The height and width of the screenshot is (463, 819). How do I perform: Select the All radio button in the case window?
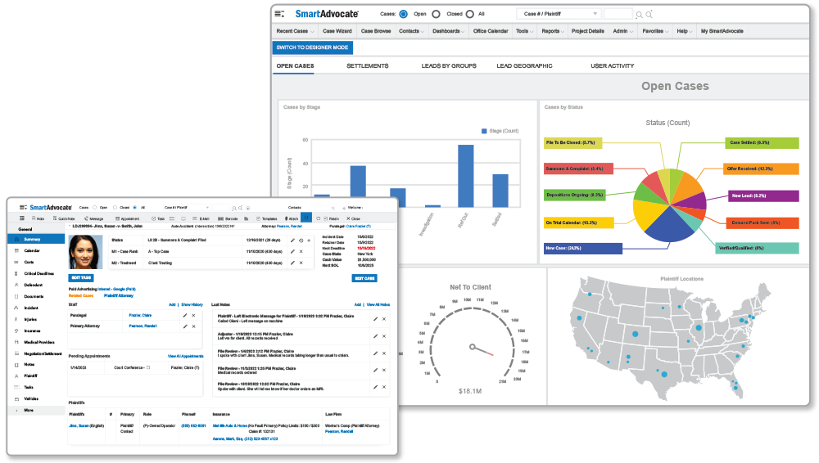point(135,207)
